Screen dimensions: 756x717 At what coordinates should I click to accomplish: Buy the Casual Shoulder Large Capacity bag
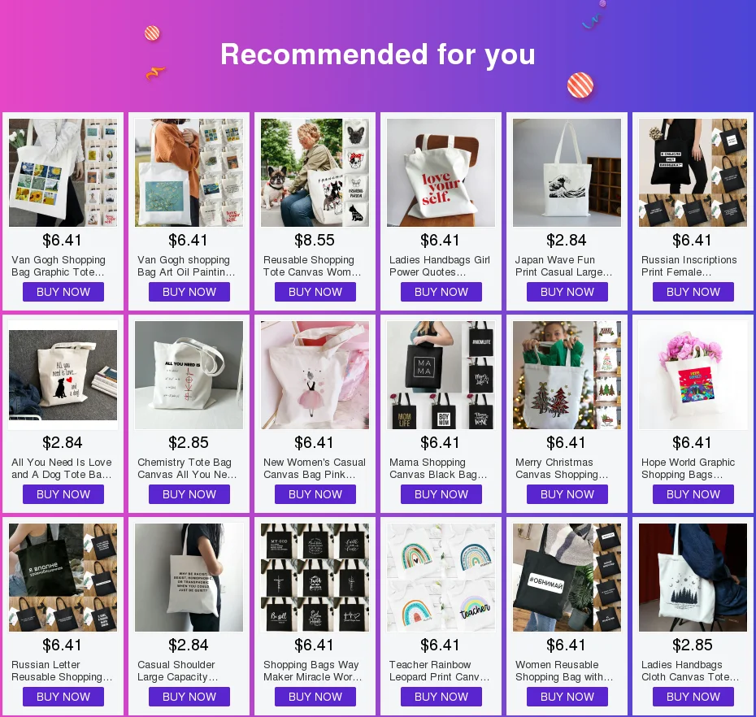pos(189,697)
